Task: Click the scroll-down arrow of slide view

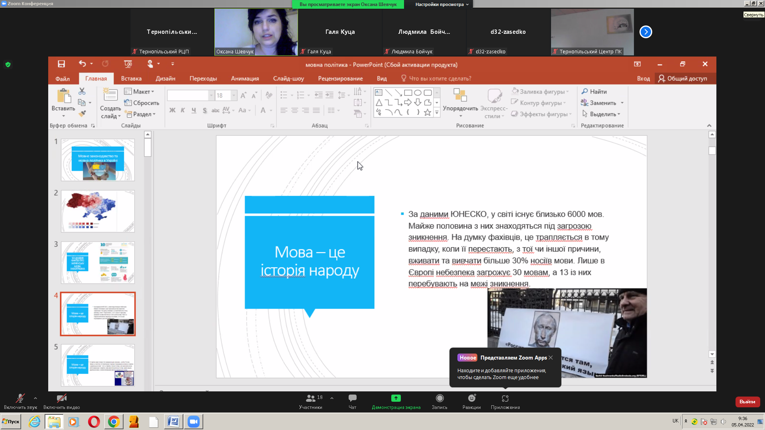Action: [x=712, y=354]
